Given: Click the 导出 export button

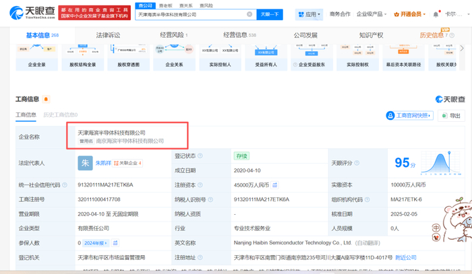Looking at the screenshot, I should click(452, 116).
